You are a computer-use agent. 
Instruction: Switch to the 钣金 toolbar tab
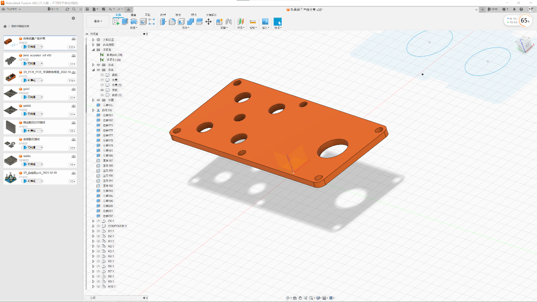tap(178, 15)
